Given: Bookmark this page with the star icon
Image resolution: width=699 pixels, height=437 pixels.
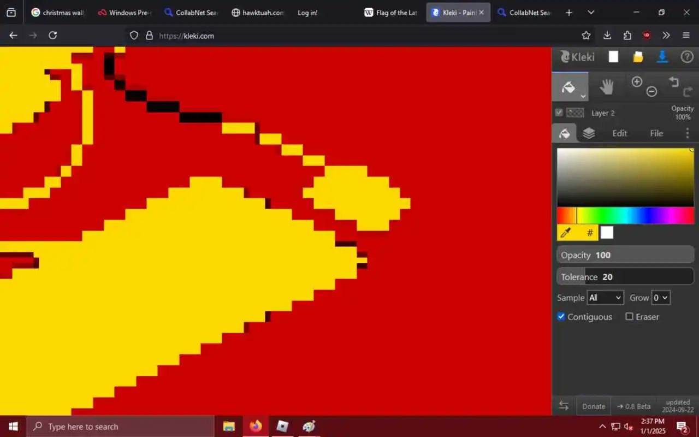Looking at the screenshot, I should tap(586, 36).
